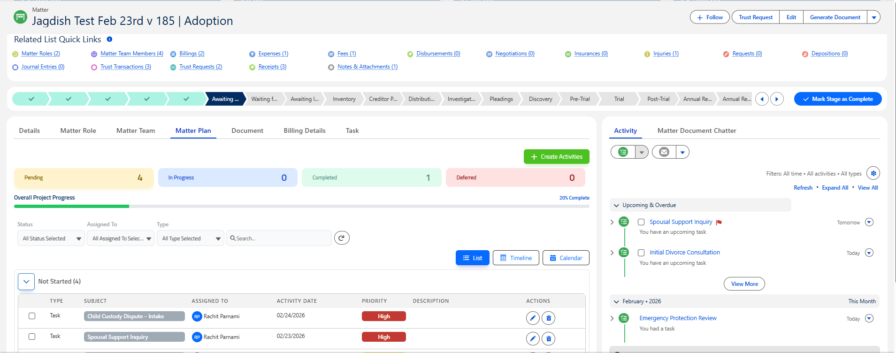The height and width of the screenshot is (353, 896).
Task: Select the Child Custody Dispute task checkbox
Action: point(32,316)
